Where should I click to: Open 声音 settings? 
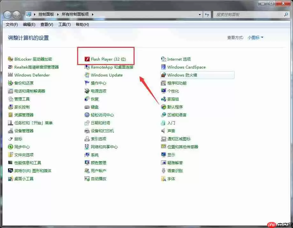click(169, 131)
